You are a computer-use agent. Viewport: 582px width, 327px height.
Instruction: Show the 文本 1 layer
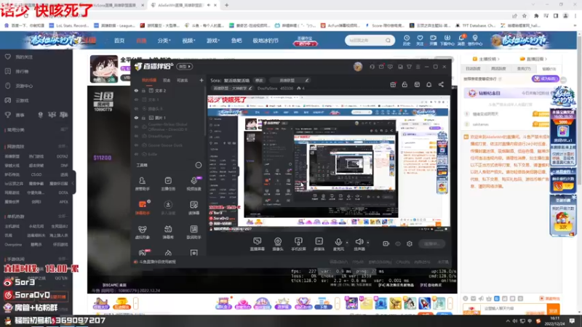pyautogui.click(x=136, y=100)
